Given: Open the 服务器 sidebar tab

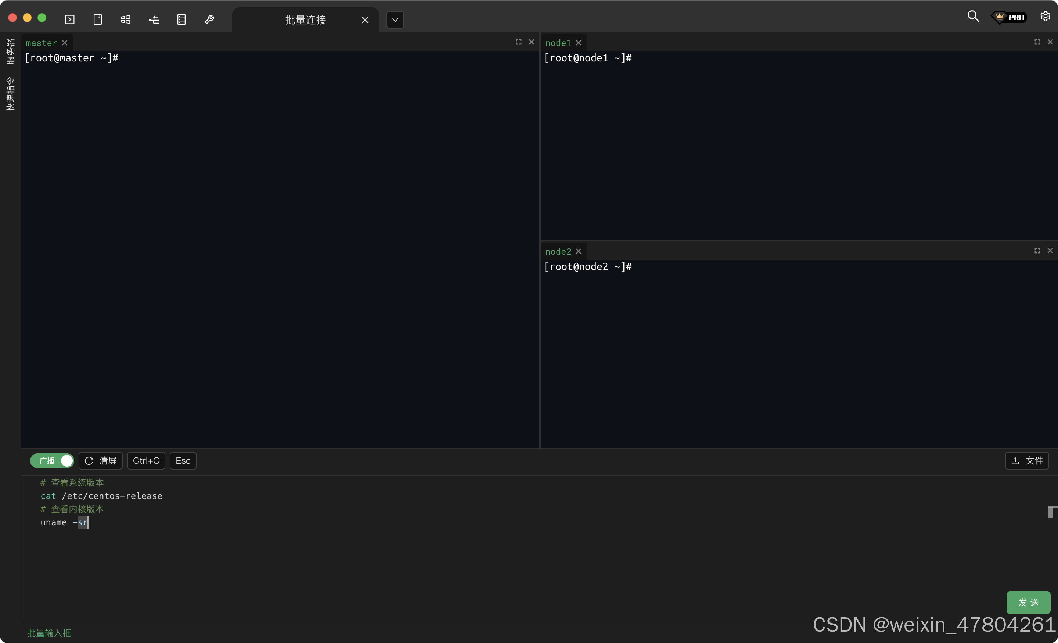Looking at the screenshot, I should point(10,51).
